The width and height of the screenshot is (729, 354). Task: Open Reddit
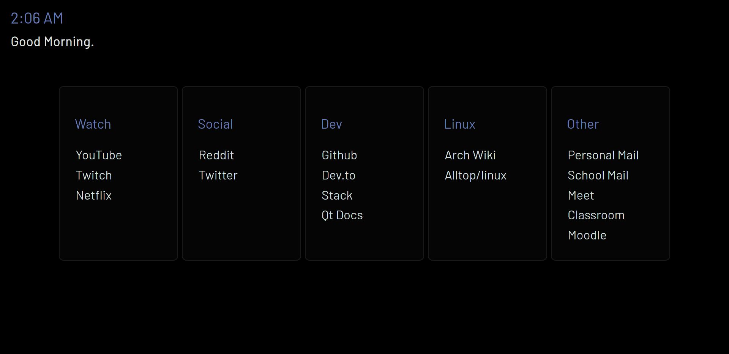coord(216,155)
